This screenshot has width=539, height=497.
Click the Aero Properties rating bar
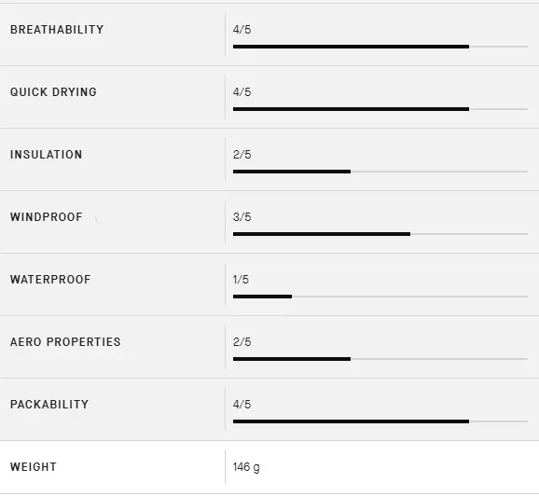pos(380,359)
